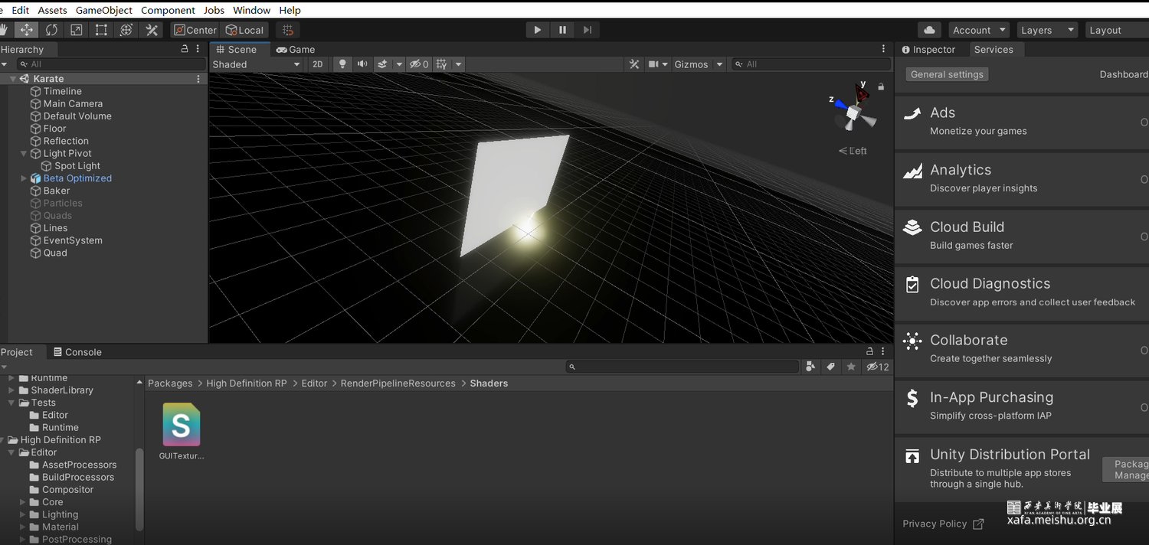Image resolution: width=1149 pixels, height=545 pixels.
Task: Open the GameObject menu
Action: (x=104, y=10)
